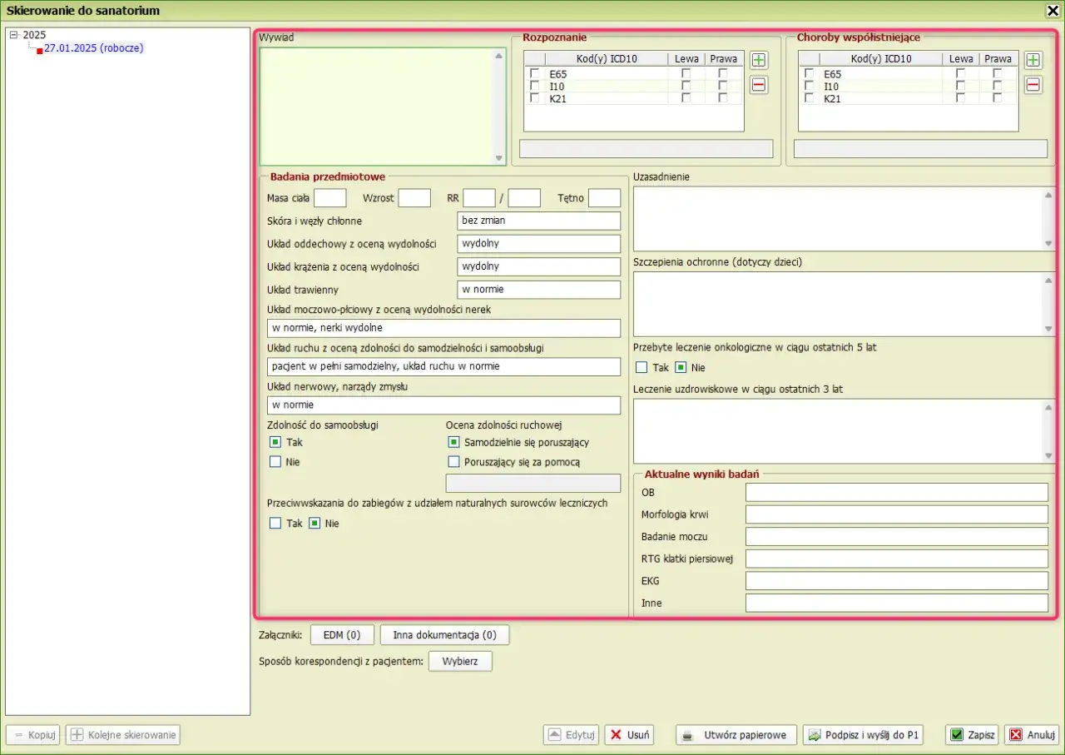Screen dimensions: 1065x755
Task: Toggle Samodzielnie się poruszający option
Action: [453, 442]
